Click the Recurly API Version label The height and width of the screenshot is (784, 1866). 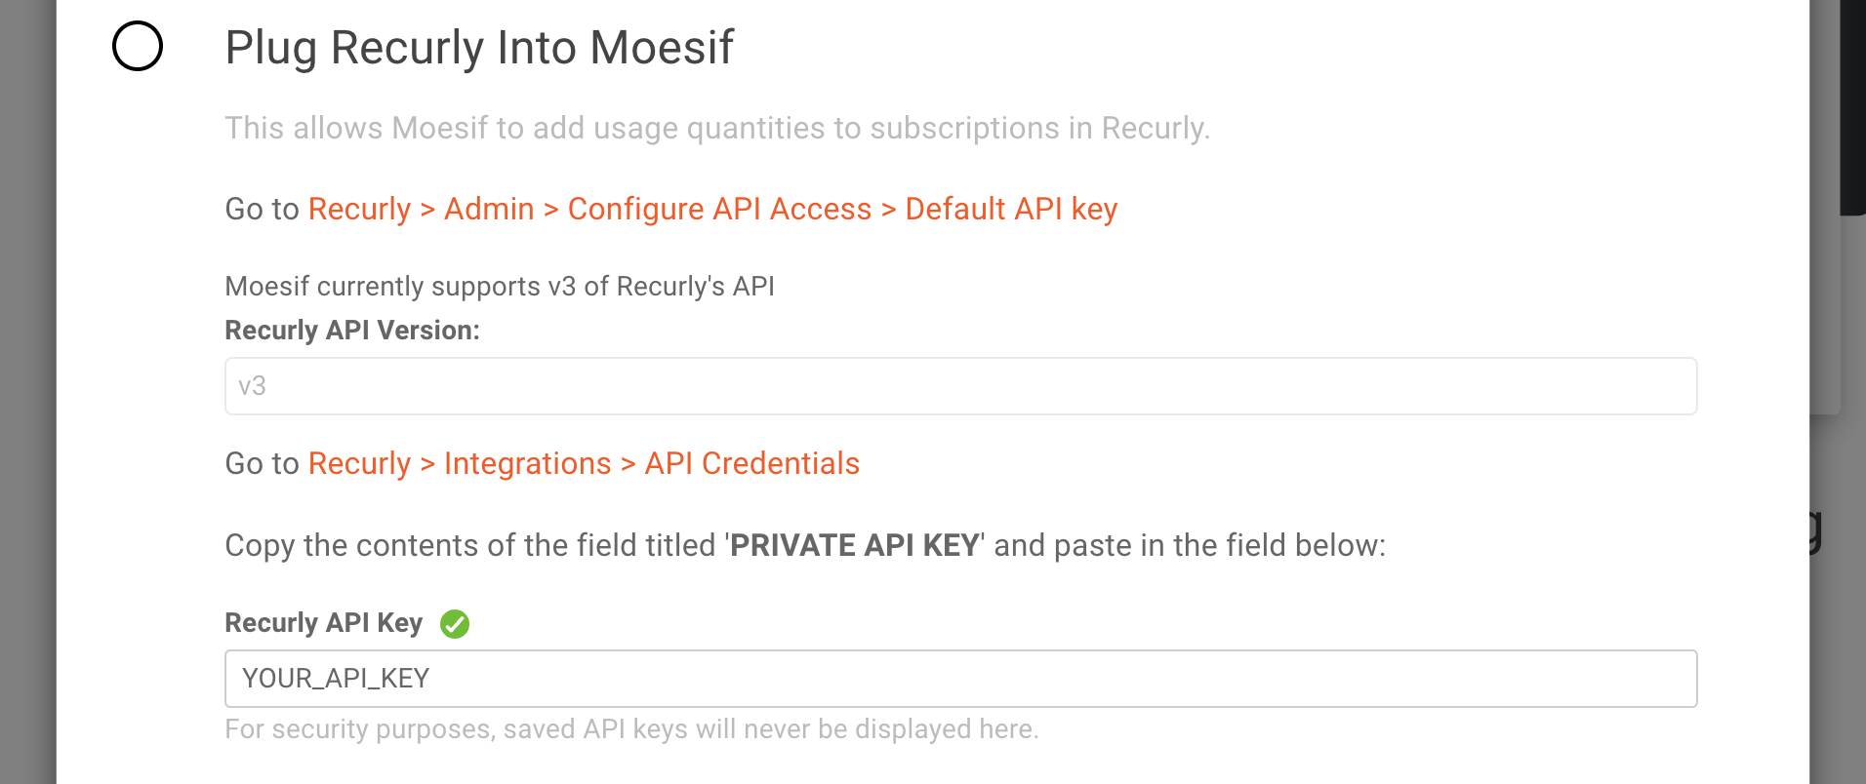click(x=352, y=331)
